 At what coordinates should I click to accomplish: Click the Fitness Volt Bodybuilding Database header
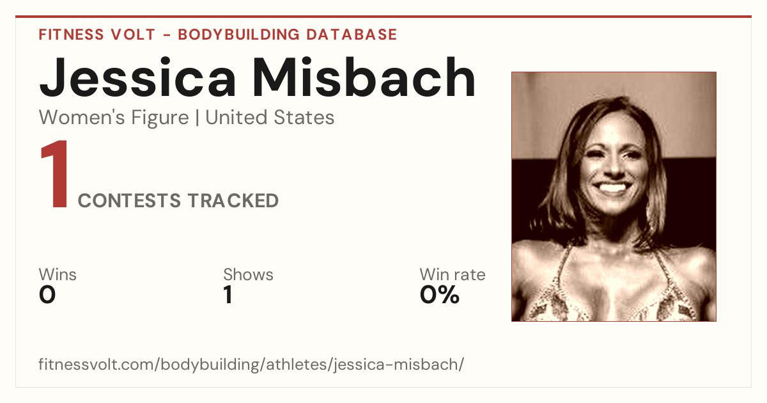pyautogui.click(x=218, y=35)
